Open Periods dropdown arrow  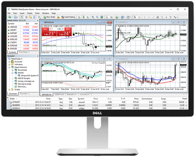click(125, 17)
